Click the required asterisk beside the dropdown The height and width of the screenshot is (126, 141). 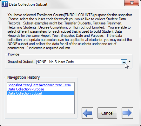pos(130,62)
